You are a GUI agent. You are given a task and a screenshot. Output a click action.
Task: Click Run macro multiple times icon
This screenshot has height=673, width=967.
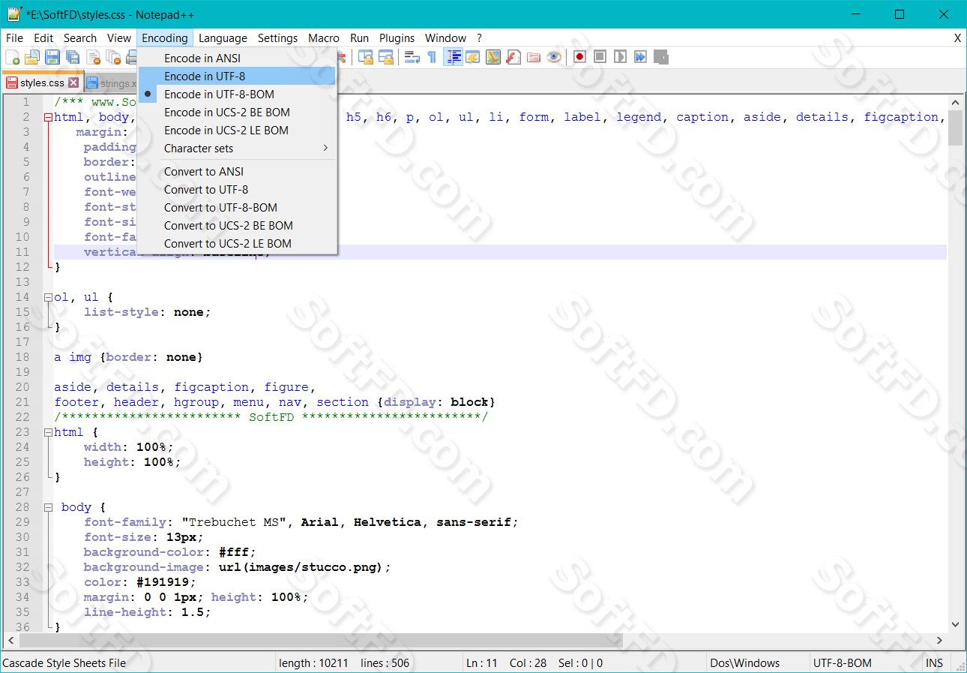click(640, 57)
